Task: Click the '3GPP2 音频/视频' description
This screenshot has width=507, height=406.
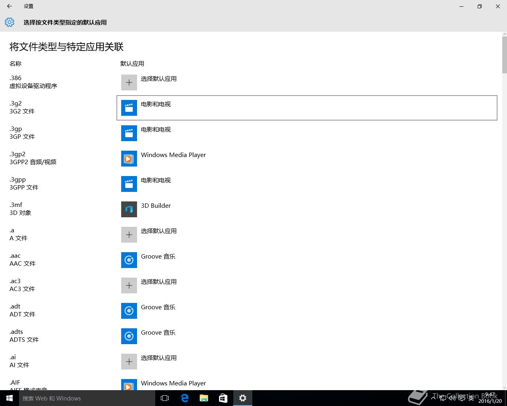Action: pyautogui.click(x=33, y=162)
